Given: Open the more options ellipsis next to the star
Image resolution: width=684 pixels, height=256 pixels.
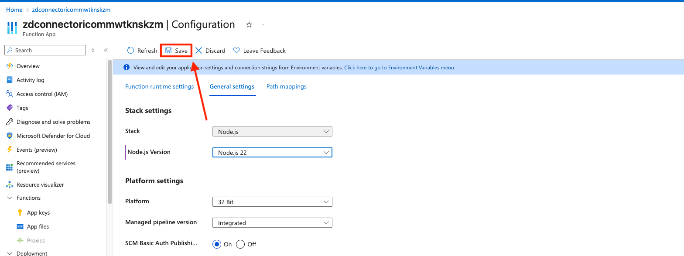Looking at the screenshot, I should point(263,25).
